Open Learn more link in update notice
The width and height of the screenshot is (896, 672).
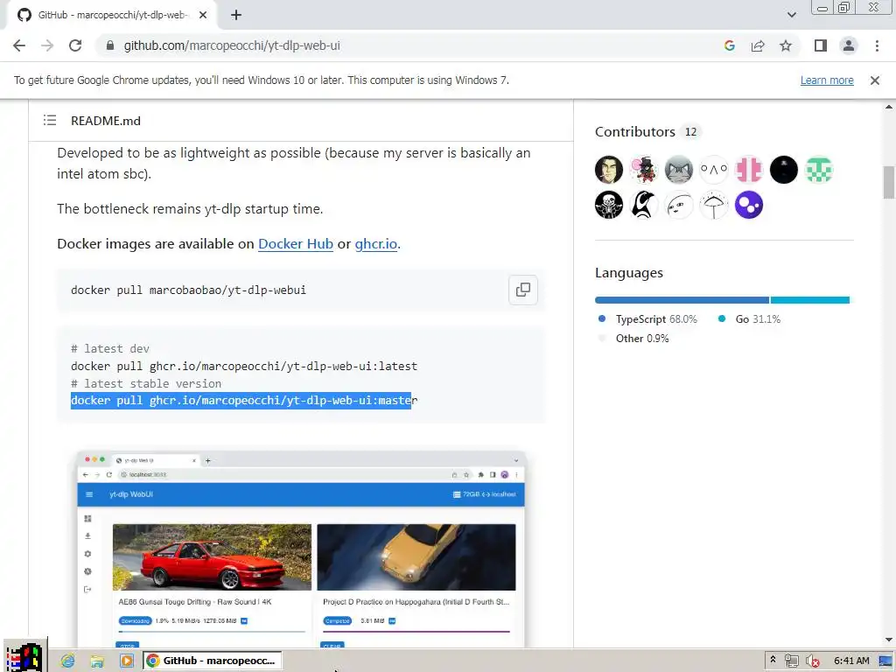tap(827, 80)
